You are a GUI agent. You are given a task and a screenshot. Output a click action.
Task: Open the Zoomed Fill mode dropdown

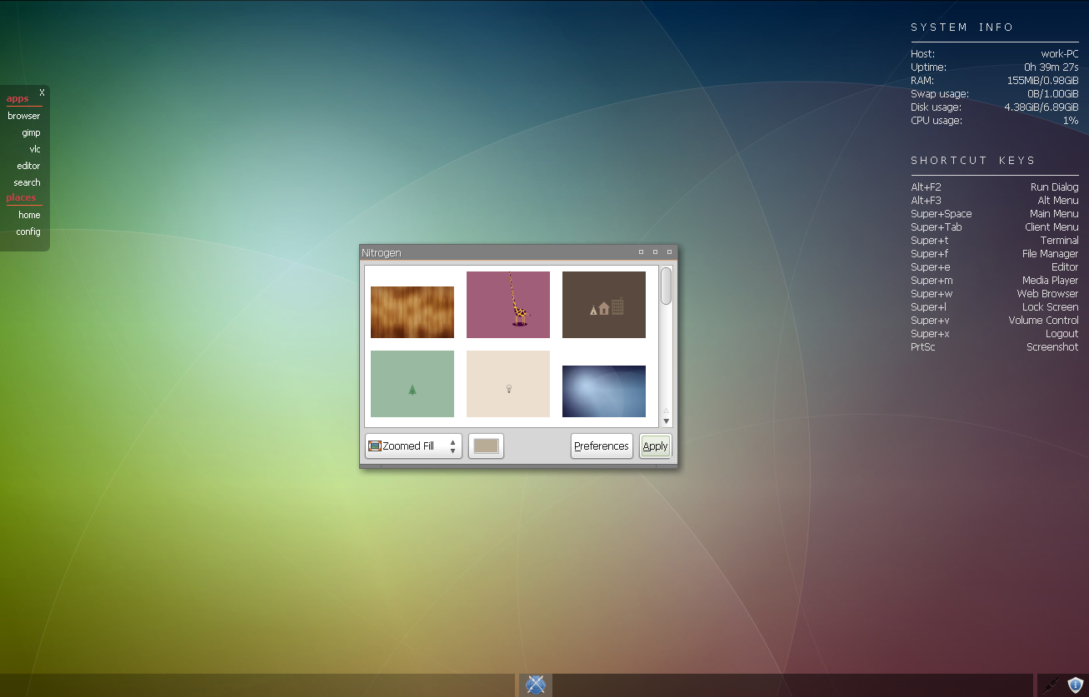pyautogui.click(x=413, y=446)
